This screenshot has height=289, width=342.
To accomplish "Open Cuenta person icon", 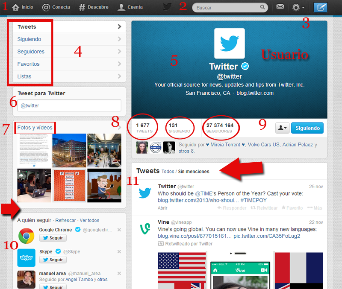I will click(121, 7).
